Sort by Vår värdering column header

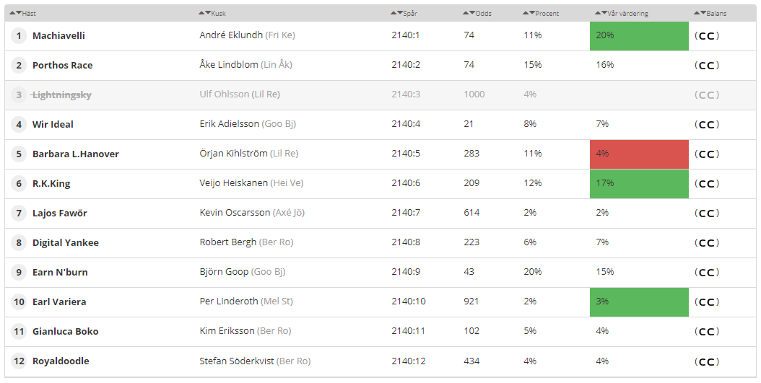click(622, 14)
